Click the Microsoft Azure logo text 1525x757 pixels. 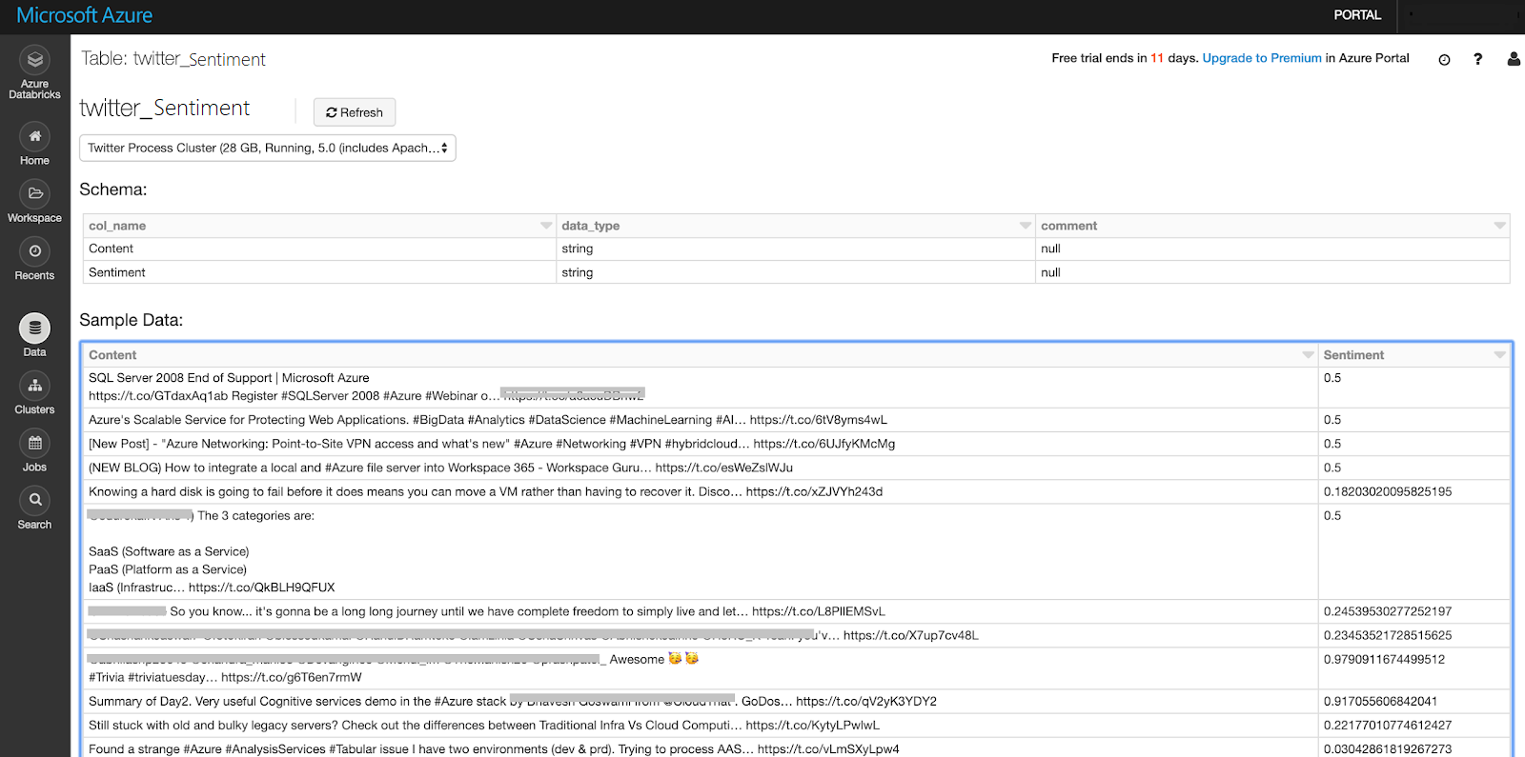point(85,15)
